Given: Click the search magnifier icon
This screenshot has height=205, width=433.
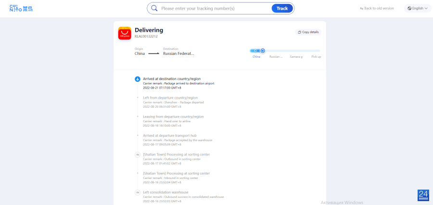Looking at the screenshot, I should click(x=154, y=8).
